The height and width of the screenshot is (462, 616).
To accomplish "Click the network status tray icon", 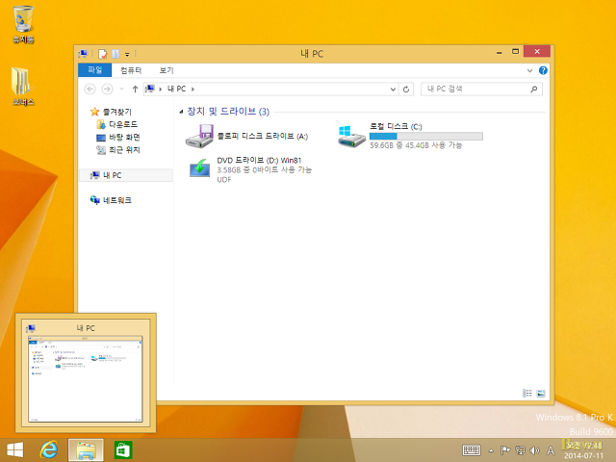I will pyautogui.click(x=520, y=450).
